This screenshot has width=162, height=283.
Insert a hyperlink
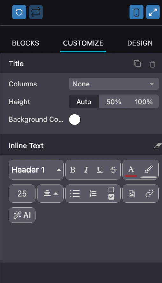[149, 193]
